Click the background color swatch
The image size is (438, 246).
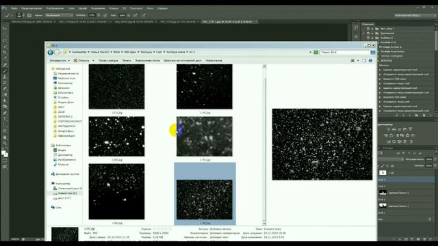click(6, 155)
